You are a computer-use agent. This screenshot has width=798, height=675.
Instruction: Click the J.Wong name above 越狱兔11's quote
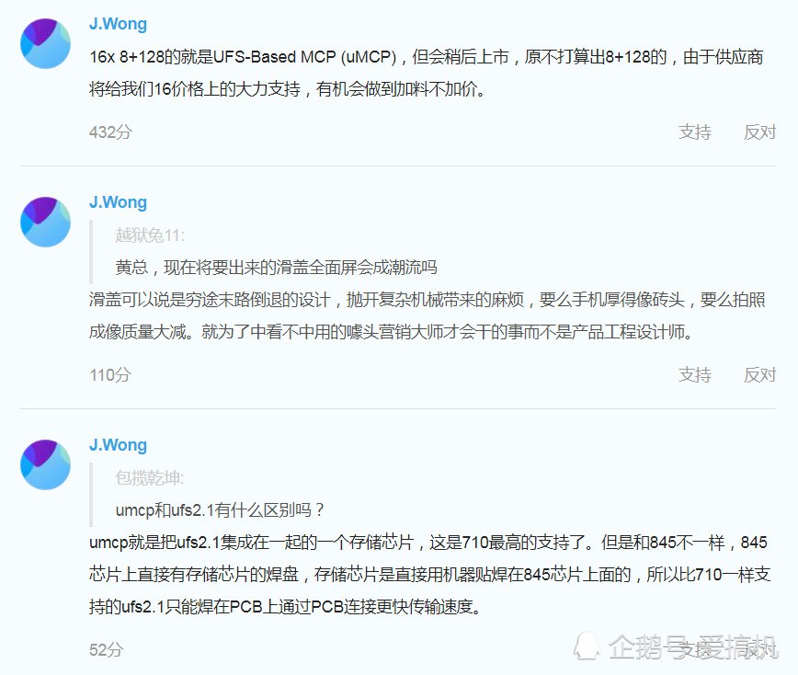tap(118, 202)
